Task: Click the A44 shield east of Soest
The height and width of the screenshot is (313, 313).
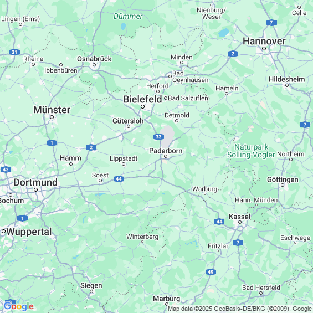Action: click(x=119, y=179)
